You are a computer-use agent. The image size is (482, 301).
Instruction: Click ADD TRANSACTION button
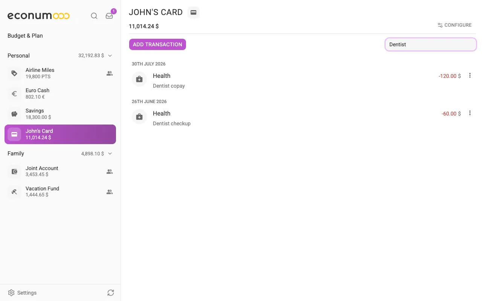click(x=157, y=44)
